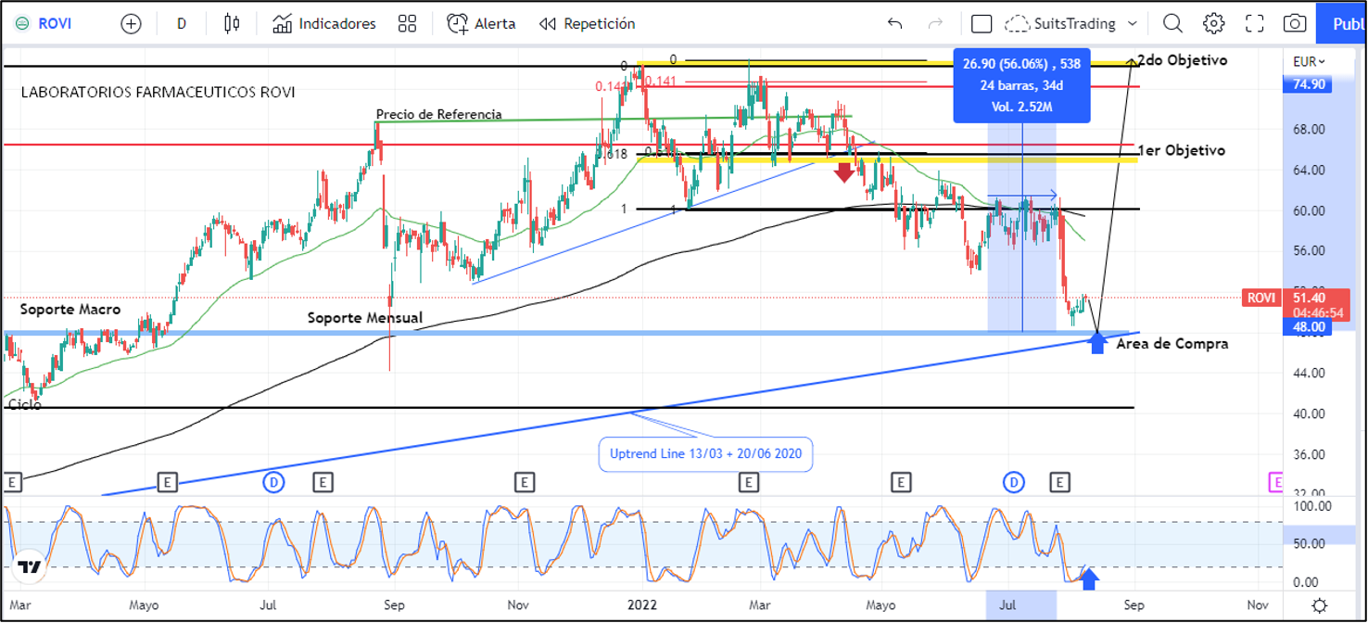Viewport: 1368px width, 623px height.
Task: Click the add symbol plus icon
Action: [x=132, y=24]
